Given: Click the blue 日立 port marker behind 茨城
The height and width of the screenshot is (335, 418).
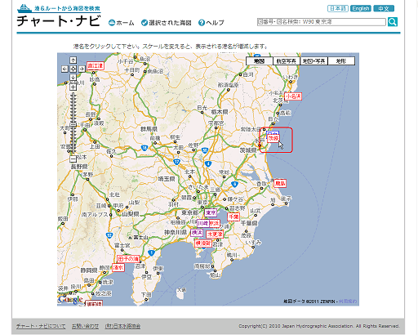Looking at the screenshot, I should tap(273, 133).
